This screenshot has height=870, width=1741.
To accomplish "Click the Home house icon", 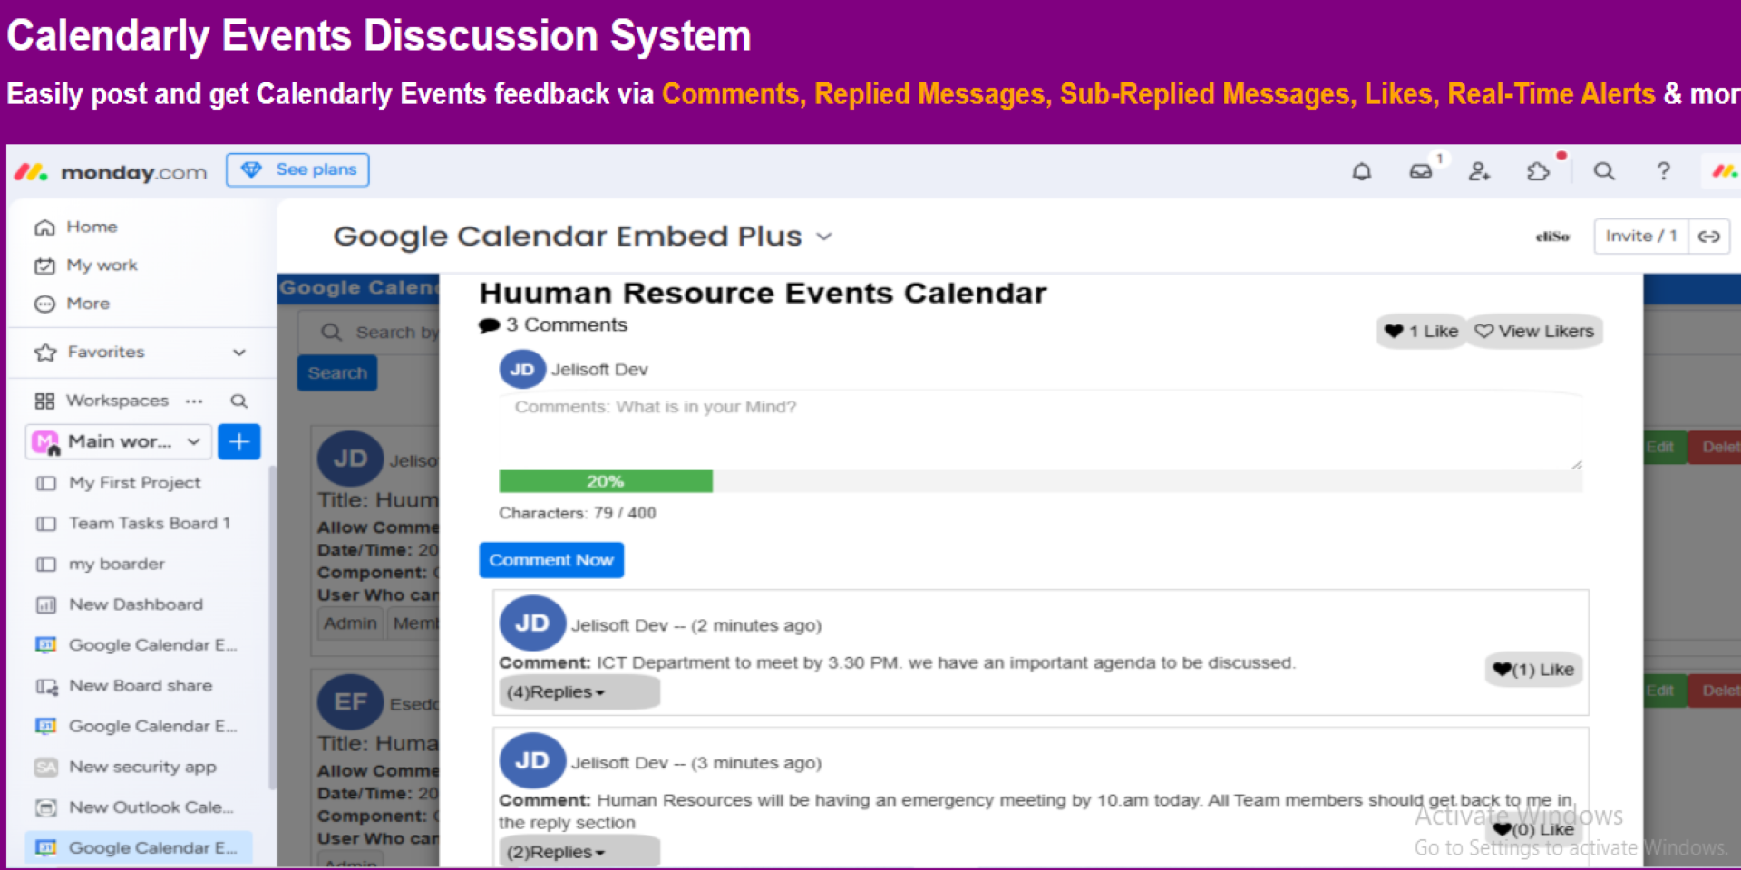I will (44, 227).
